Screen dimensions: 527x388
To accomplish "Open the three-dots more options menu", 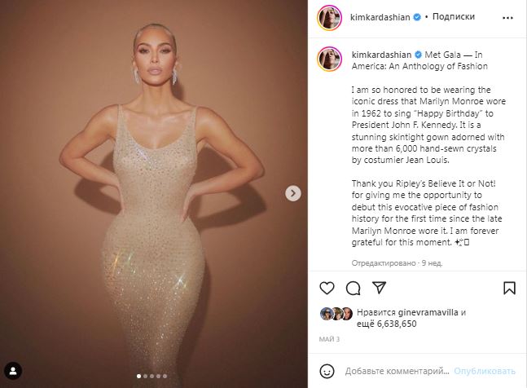I will pyautogui.click(x=509, y=16).
